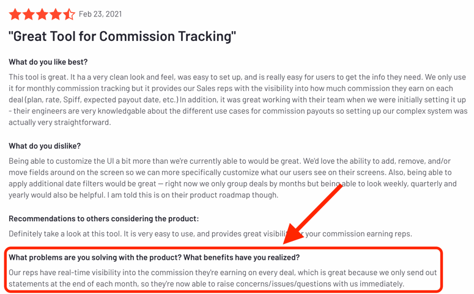
Task: Click the first orange rating star
Action: pyautogui.click(x=15, y=14)
